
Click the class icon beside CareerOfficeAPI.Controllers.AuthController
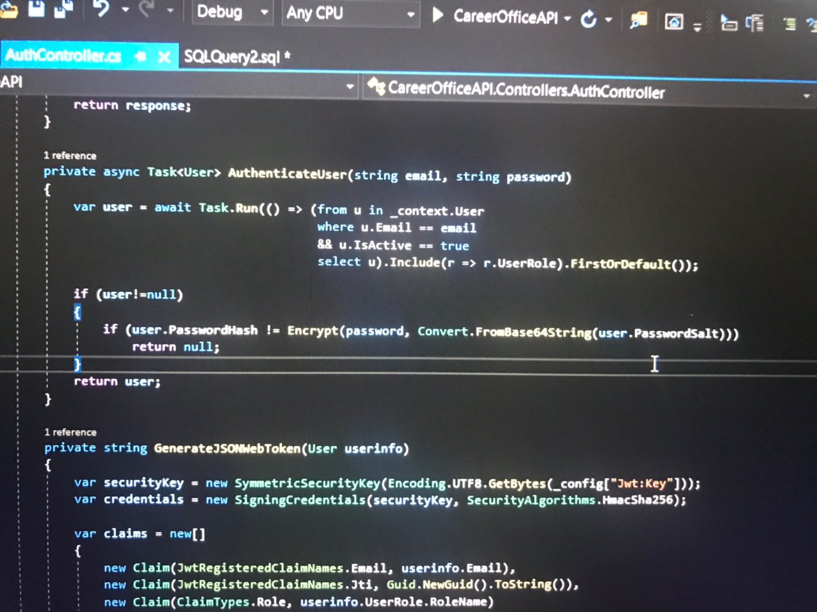376,86
